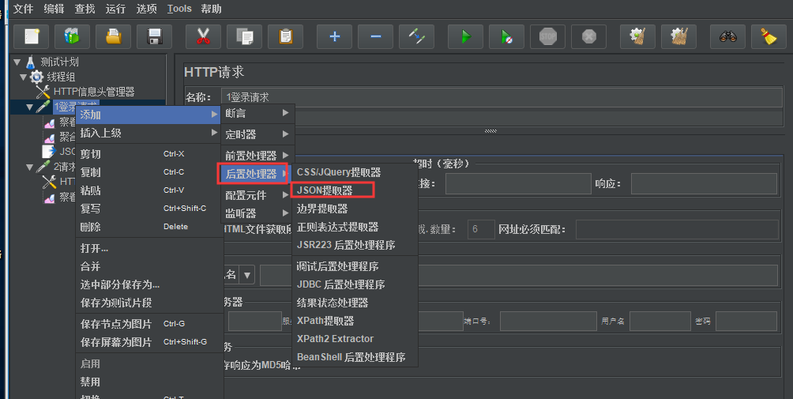Choose 删除 from the context menu
The width and height of the screenshot is (793, 399).
coord(148,227)
